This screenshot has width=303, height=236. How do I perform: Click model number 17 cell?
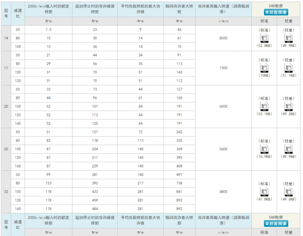click(x=6, y=68)
